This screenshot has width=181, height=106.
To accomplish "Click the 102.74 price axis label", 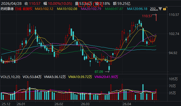I will (174, 34).
